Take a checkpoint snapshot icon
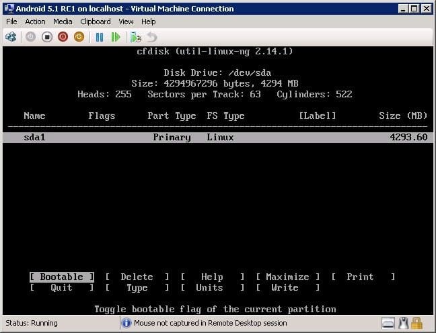The width and height of the screenshot is (436, 333). (x=136, y=37)
